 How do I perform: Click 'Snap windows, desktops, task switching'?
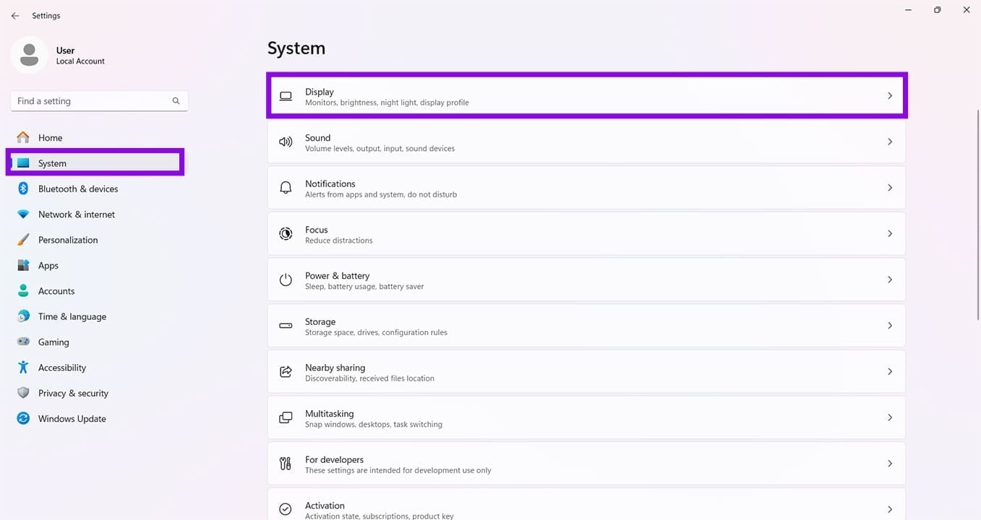click(374, 425)
